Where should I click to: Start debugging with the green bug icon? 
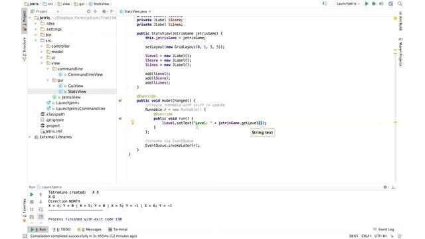coord(374,4)
